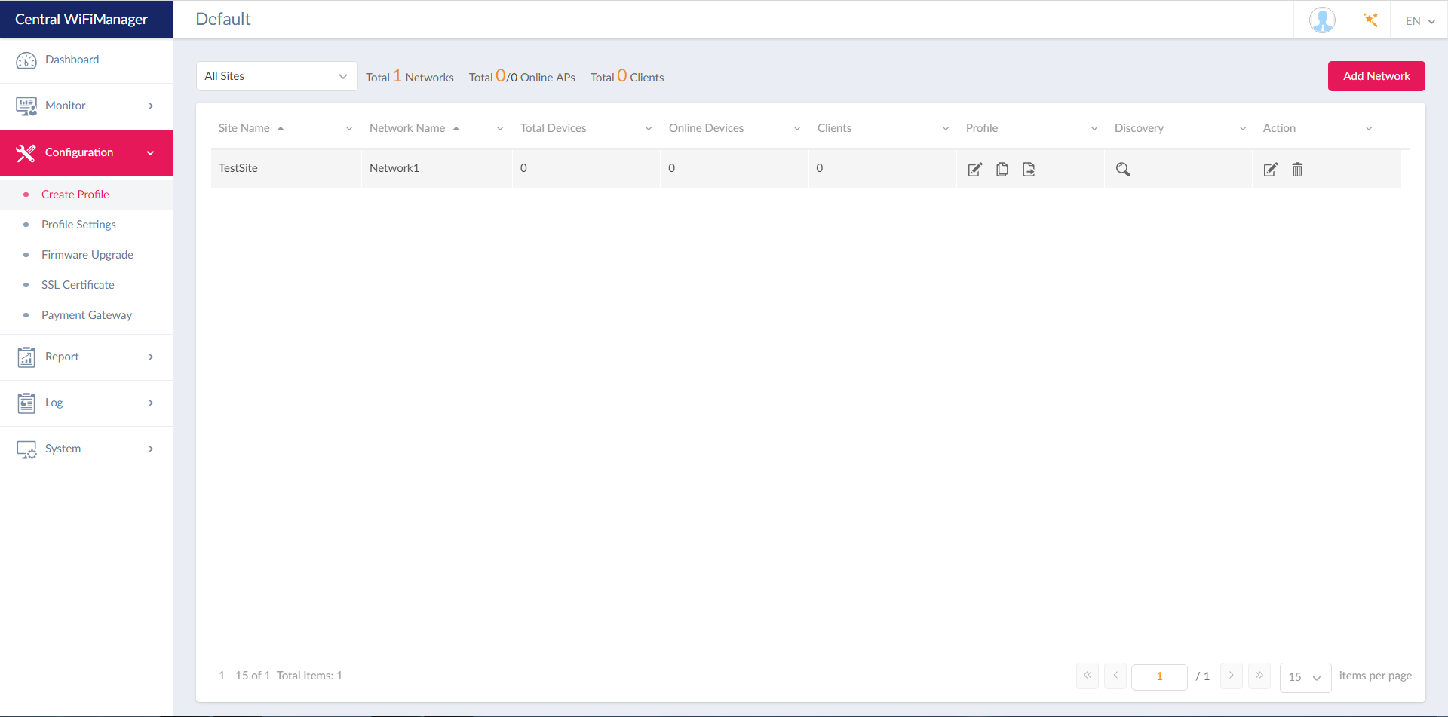
Task: Open the Payment Gateway page
Action: click(87, 315)
